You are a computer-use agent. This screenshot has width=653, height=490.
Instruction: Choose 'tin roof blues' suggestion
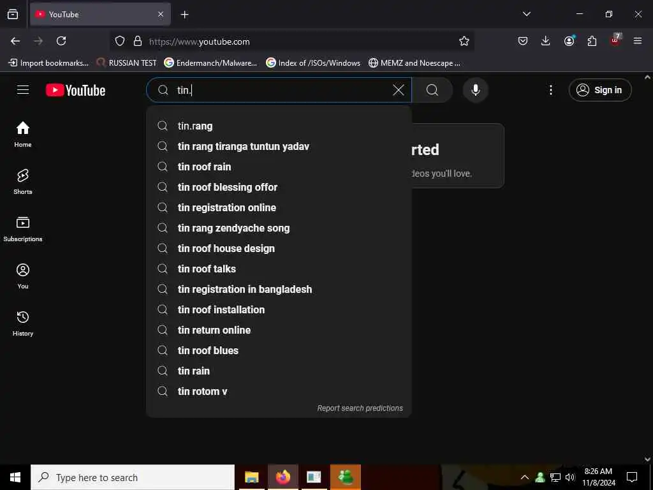279,350
